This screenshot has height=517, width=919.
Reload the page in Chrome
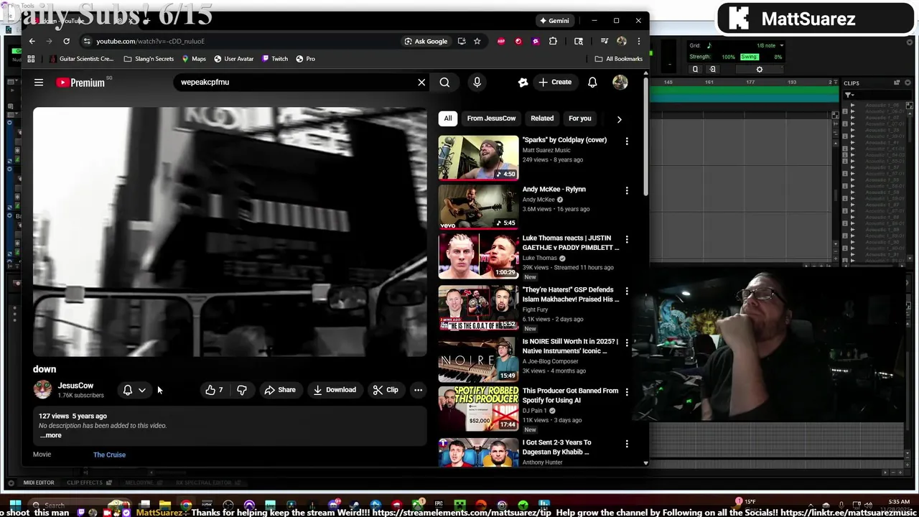66,41
